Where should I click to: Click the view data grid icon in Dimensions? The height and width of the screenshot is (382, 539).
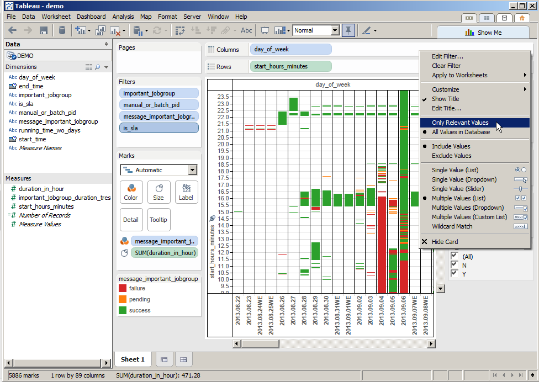[x=89, y=67]
